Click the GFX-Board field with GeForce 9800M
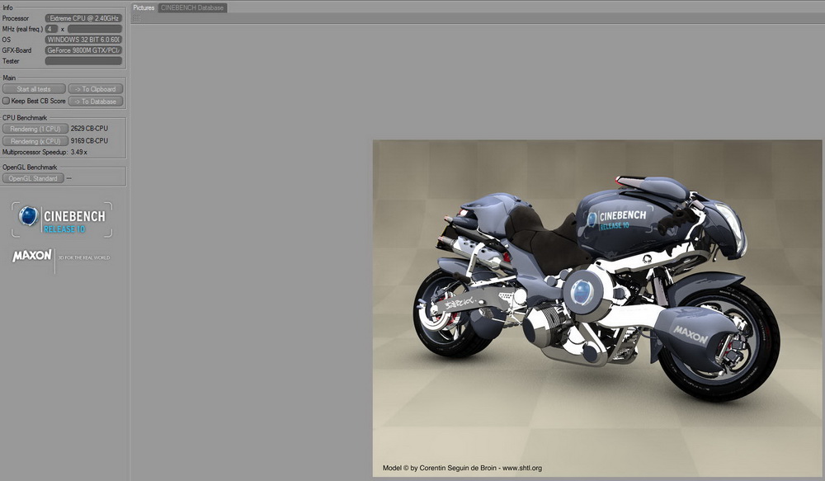Image resolution: width=825 pixels, height=481 pixels. pyautogui.click(x=83, y=50)
